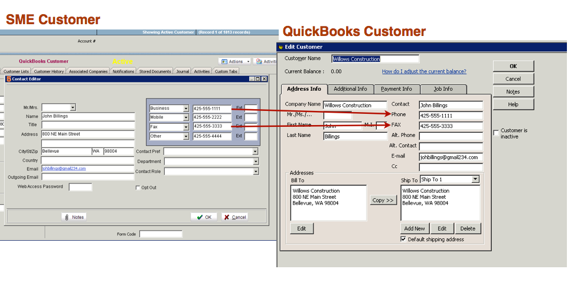This screenshot has width=574, height=282.
Task: Switch to the Customer Lists tab
Action: click(x=16, y=71)
